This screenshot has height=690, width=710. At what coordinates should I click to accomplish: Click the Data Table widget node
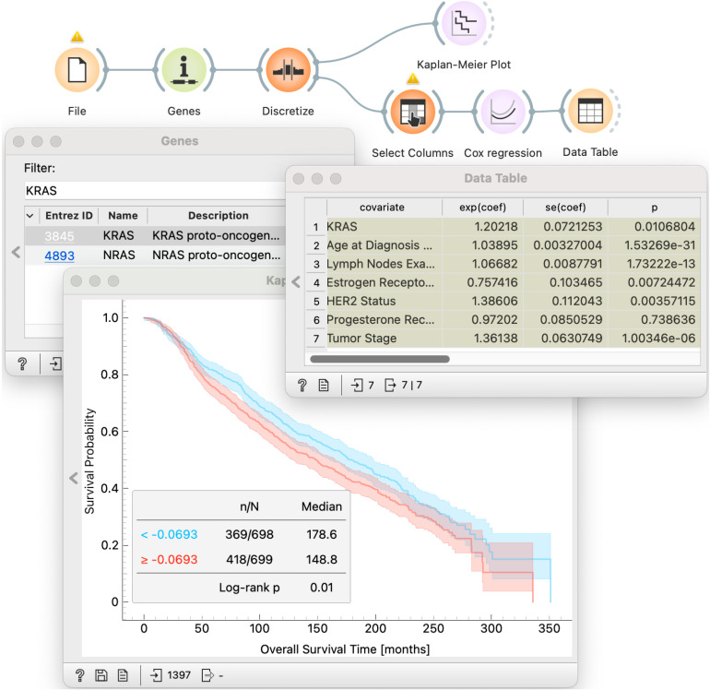click(590, 111)
